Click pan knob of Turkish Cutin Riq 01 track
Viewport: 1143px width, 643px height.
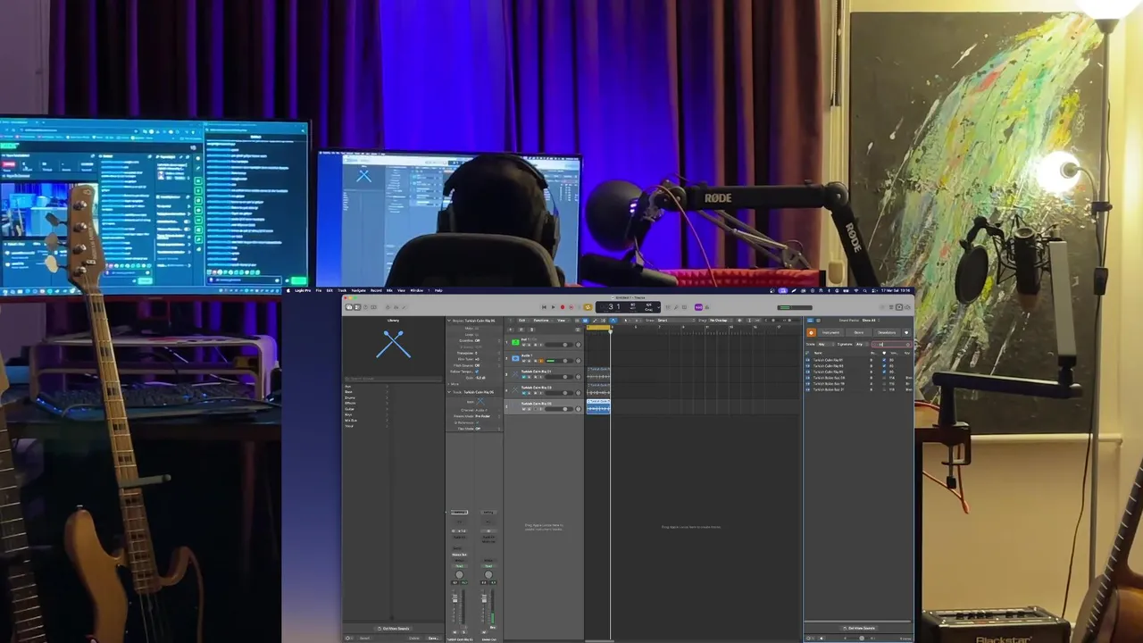pos(578,377)
